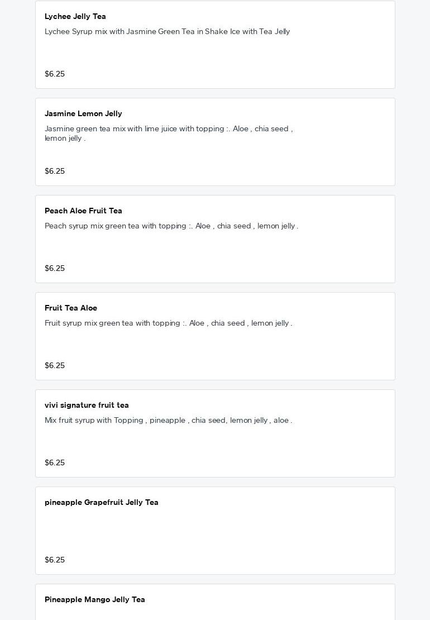Click the $6.25 price of Jasmine Lemon Jelly

point(55,171)
